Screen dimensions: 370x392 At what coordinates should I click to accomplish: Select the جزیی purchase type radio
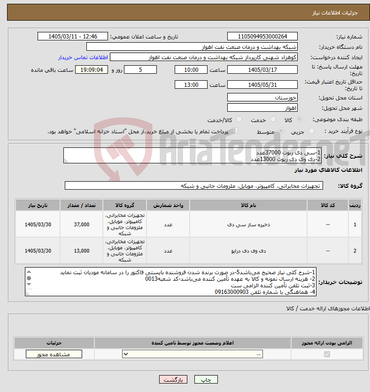[311, 131]
